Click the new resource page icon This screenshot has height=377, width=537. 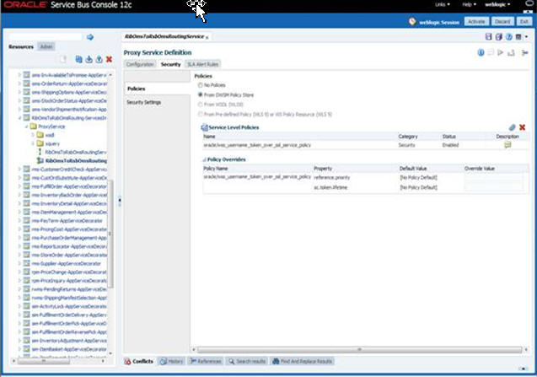point(63,59)
